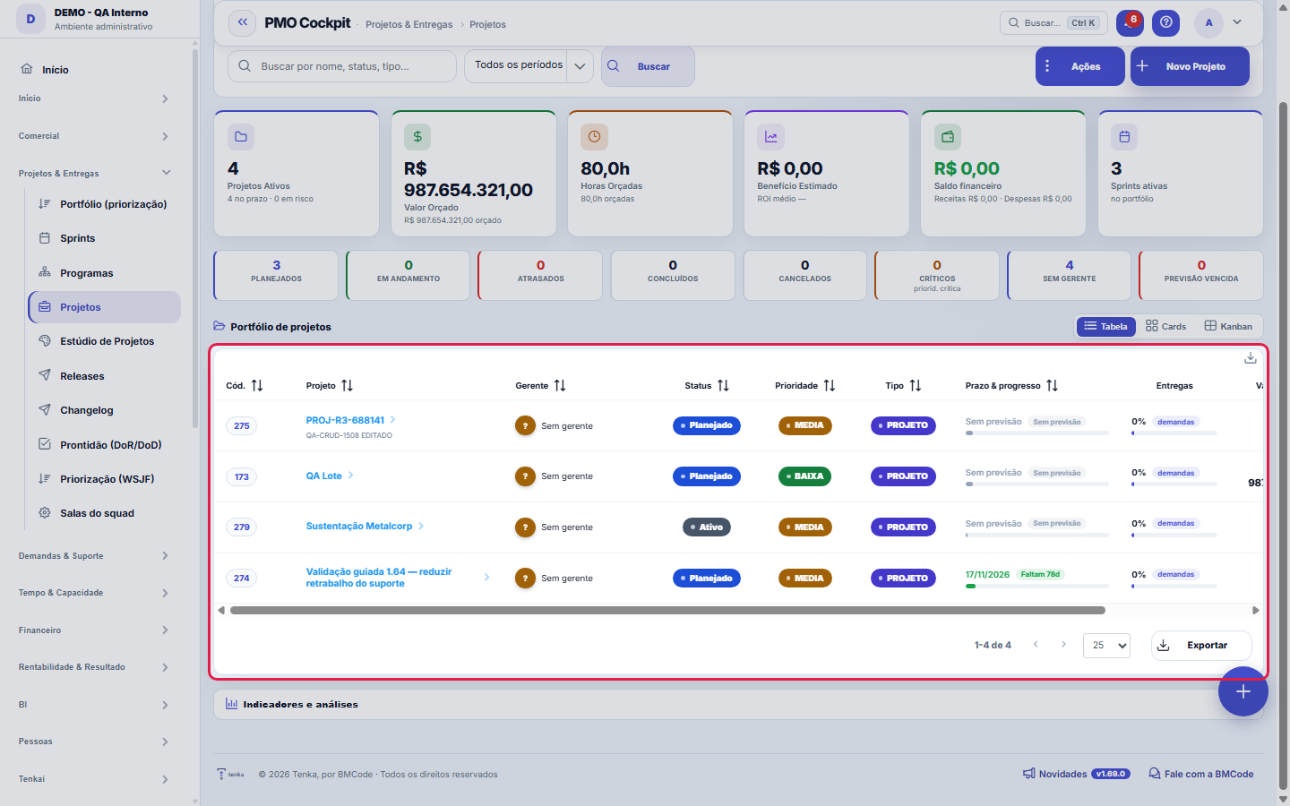
Task: Sort table by Prioridade column
Action: [830, 385]
